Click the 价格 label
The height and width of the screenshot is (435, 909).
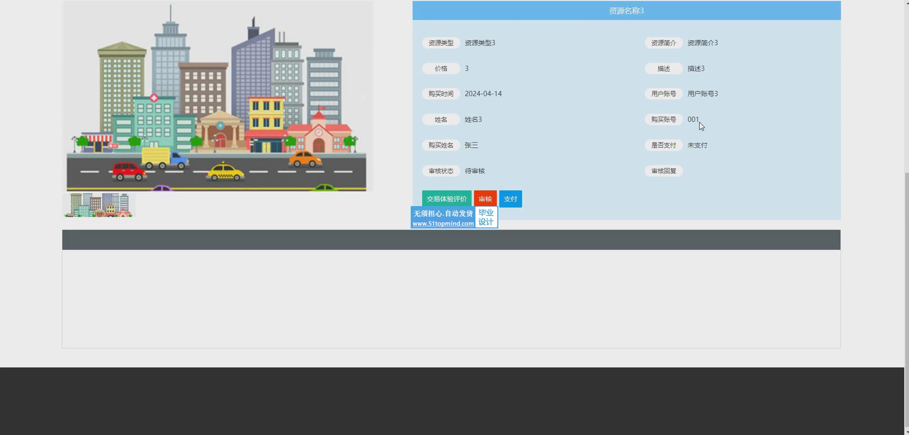[x=441, y=68]
